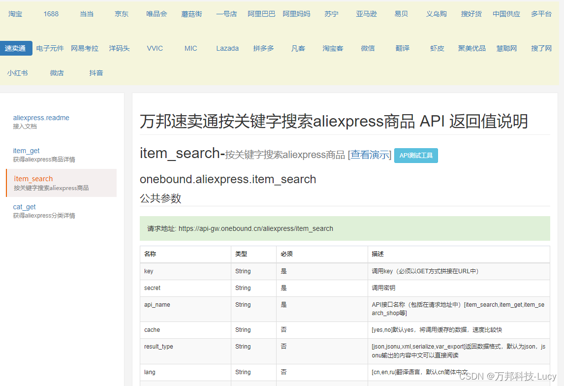Image resolution: width=564 pixels, height=386 pixels.
Task: Switch to the 搜好货 tab
Action: [471, 14]
